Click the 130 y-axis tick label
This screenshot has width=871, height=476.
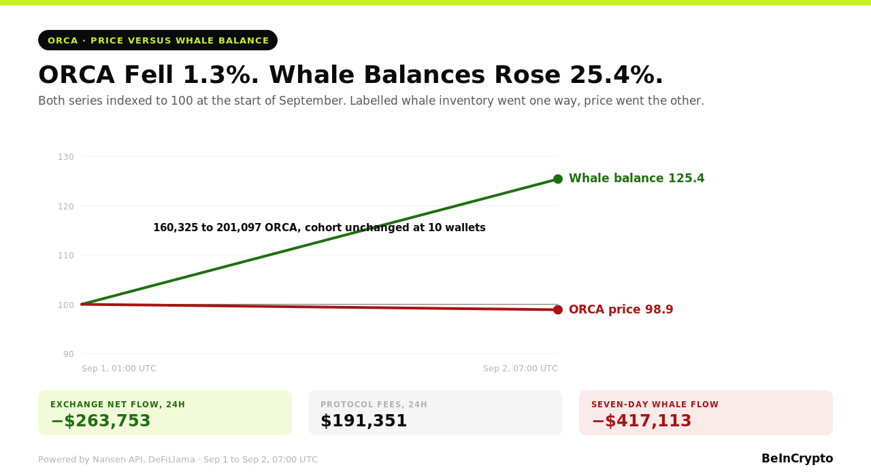pos(66,157)
